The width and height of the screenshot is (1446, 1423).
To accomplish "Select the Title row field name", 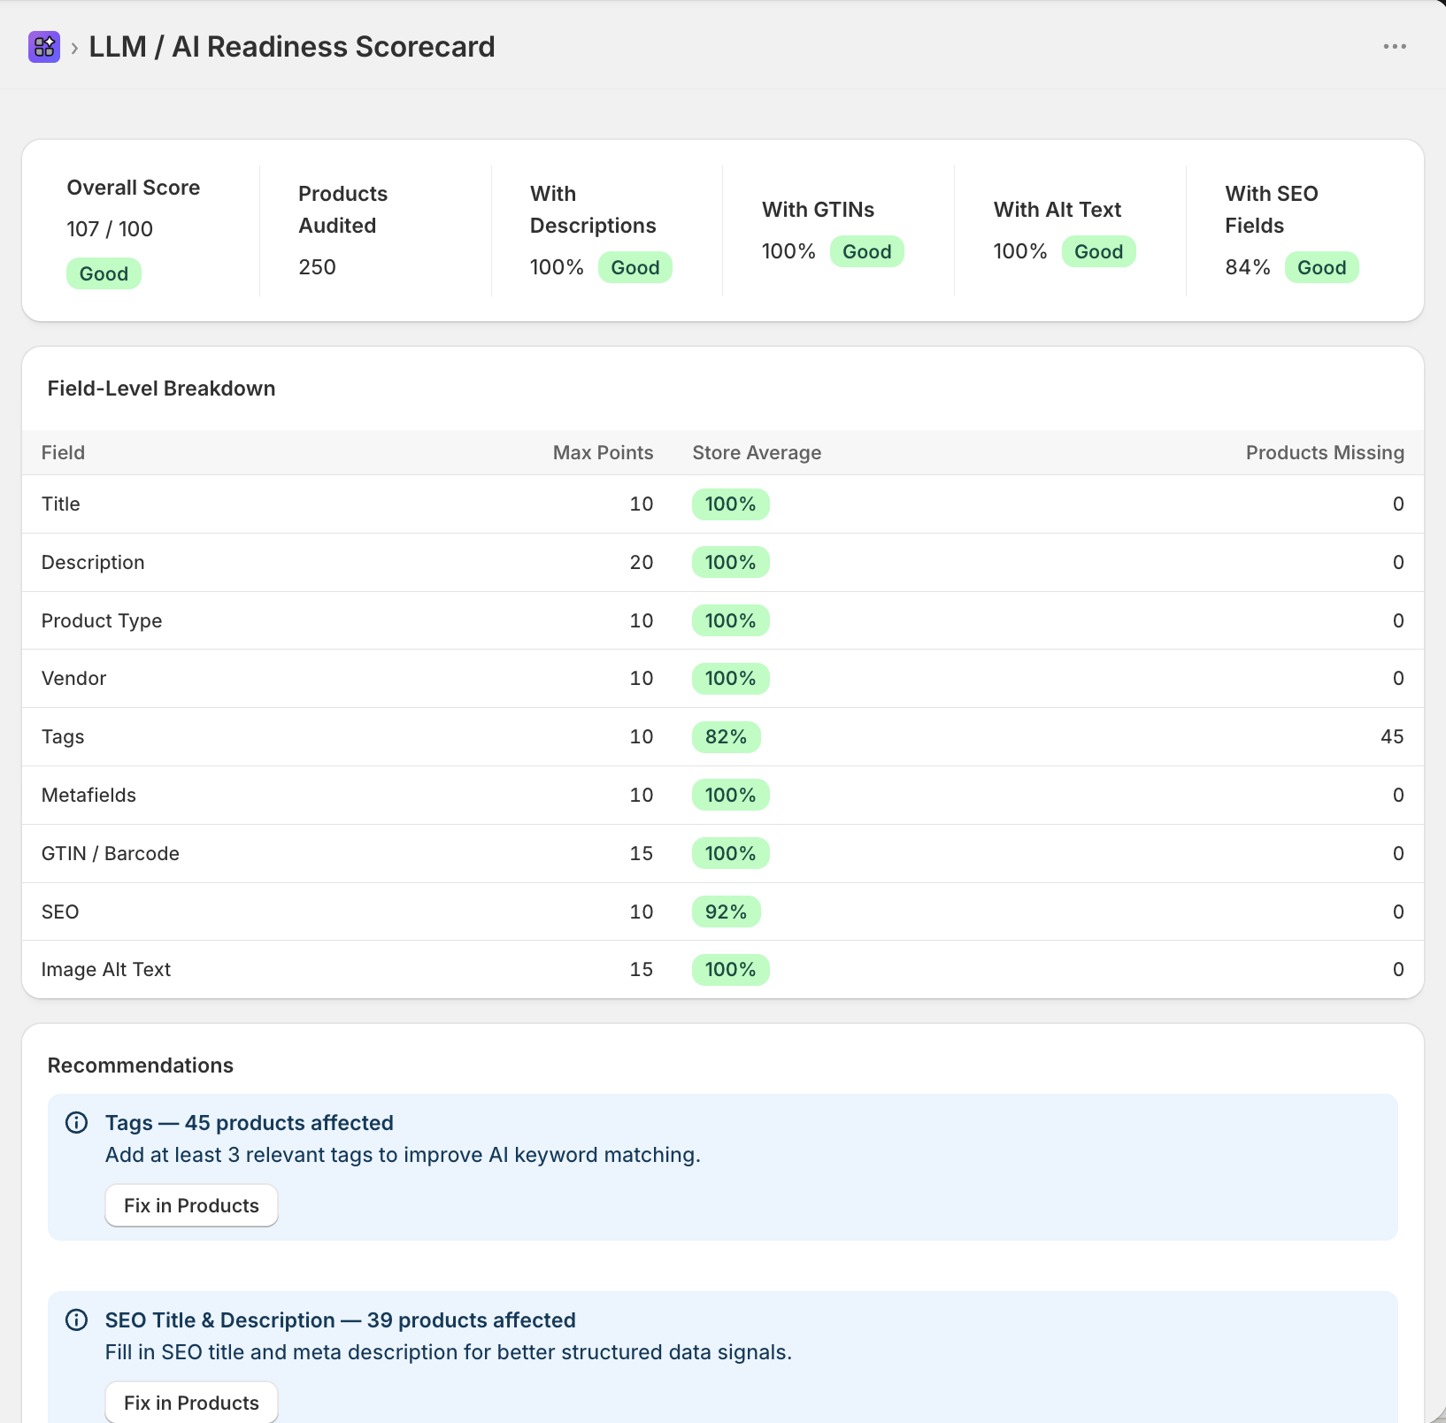I will click(61, 504).
